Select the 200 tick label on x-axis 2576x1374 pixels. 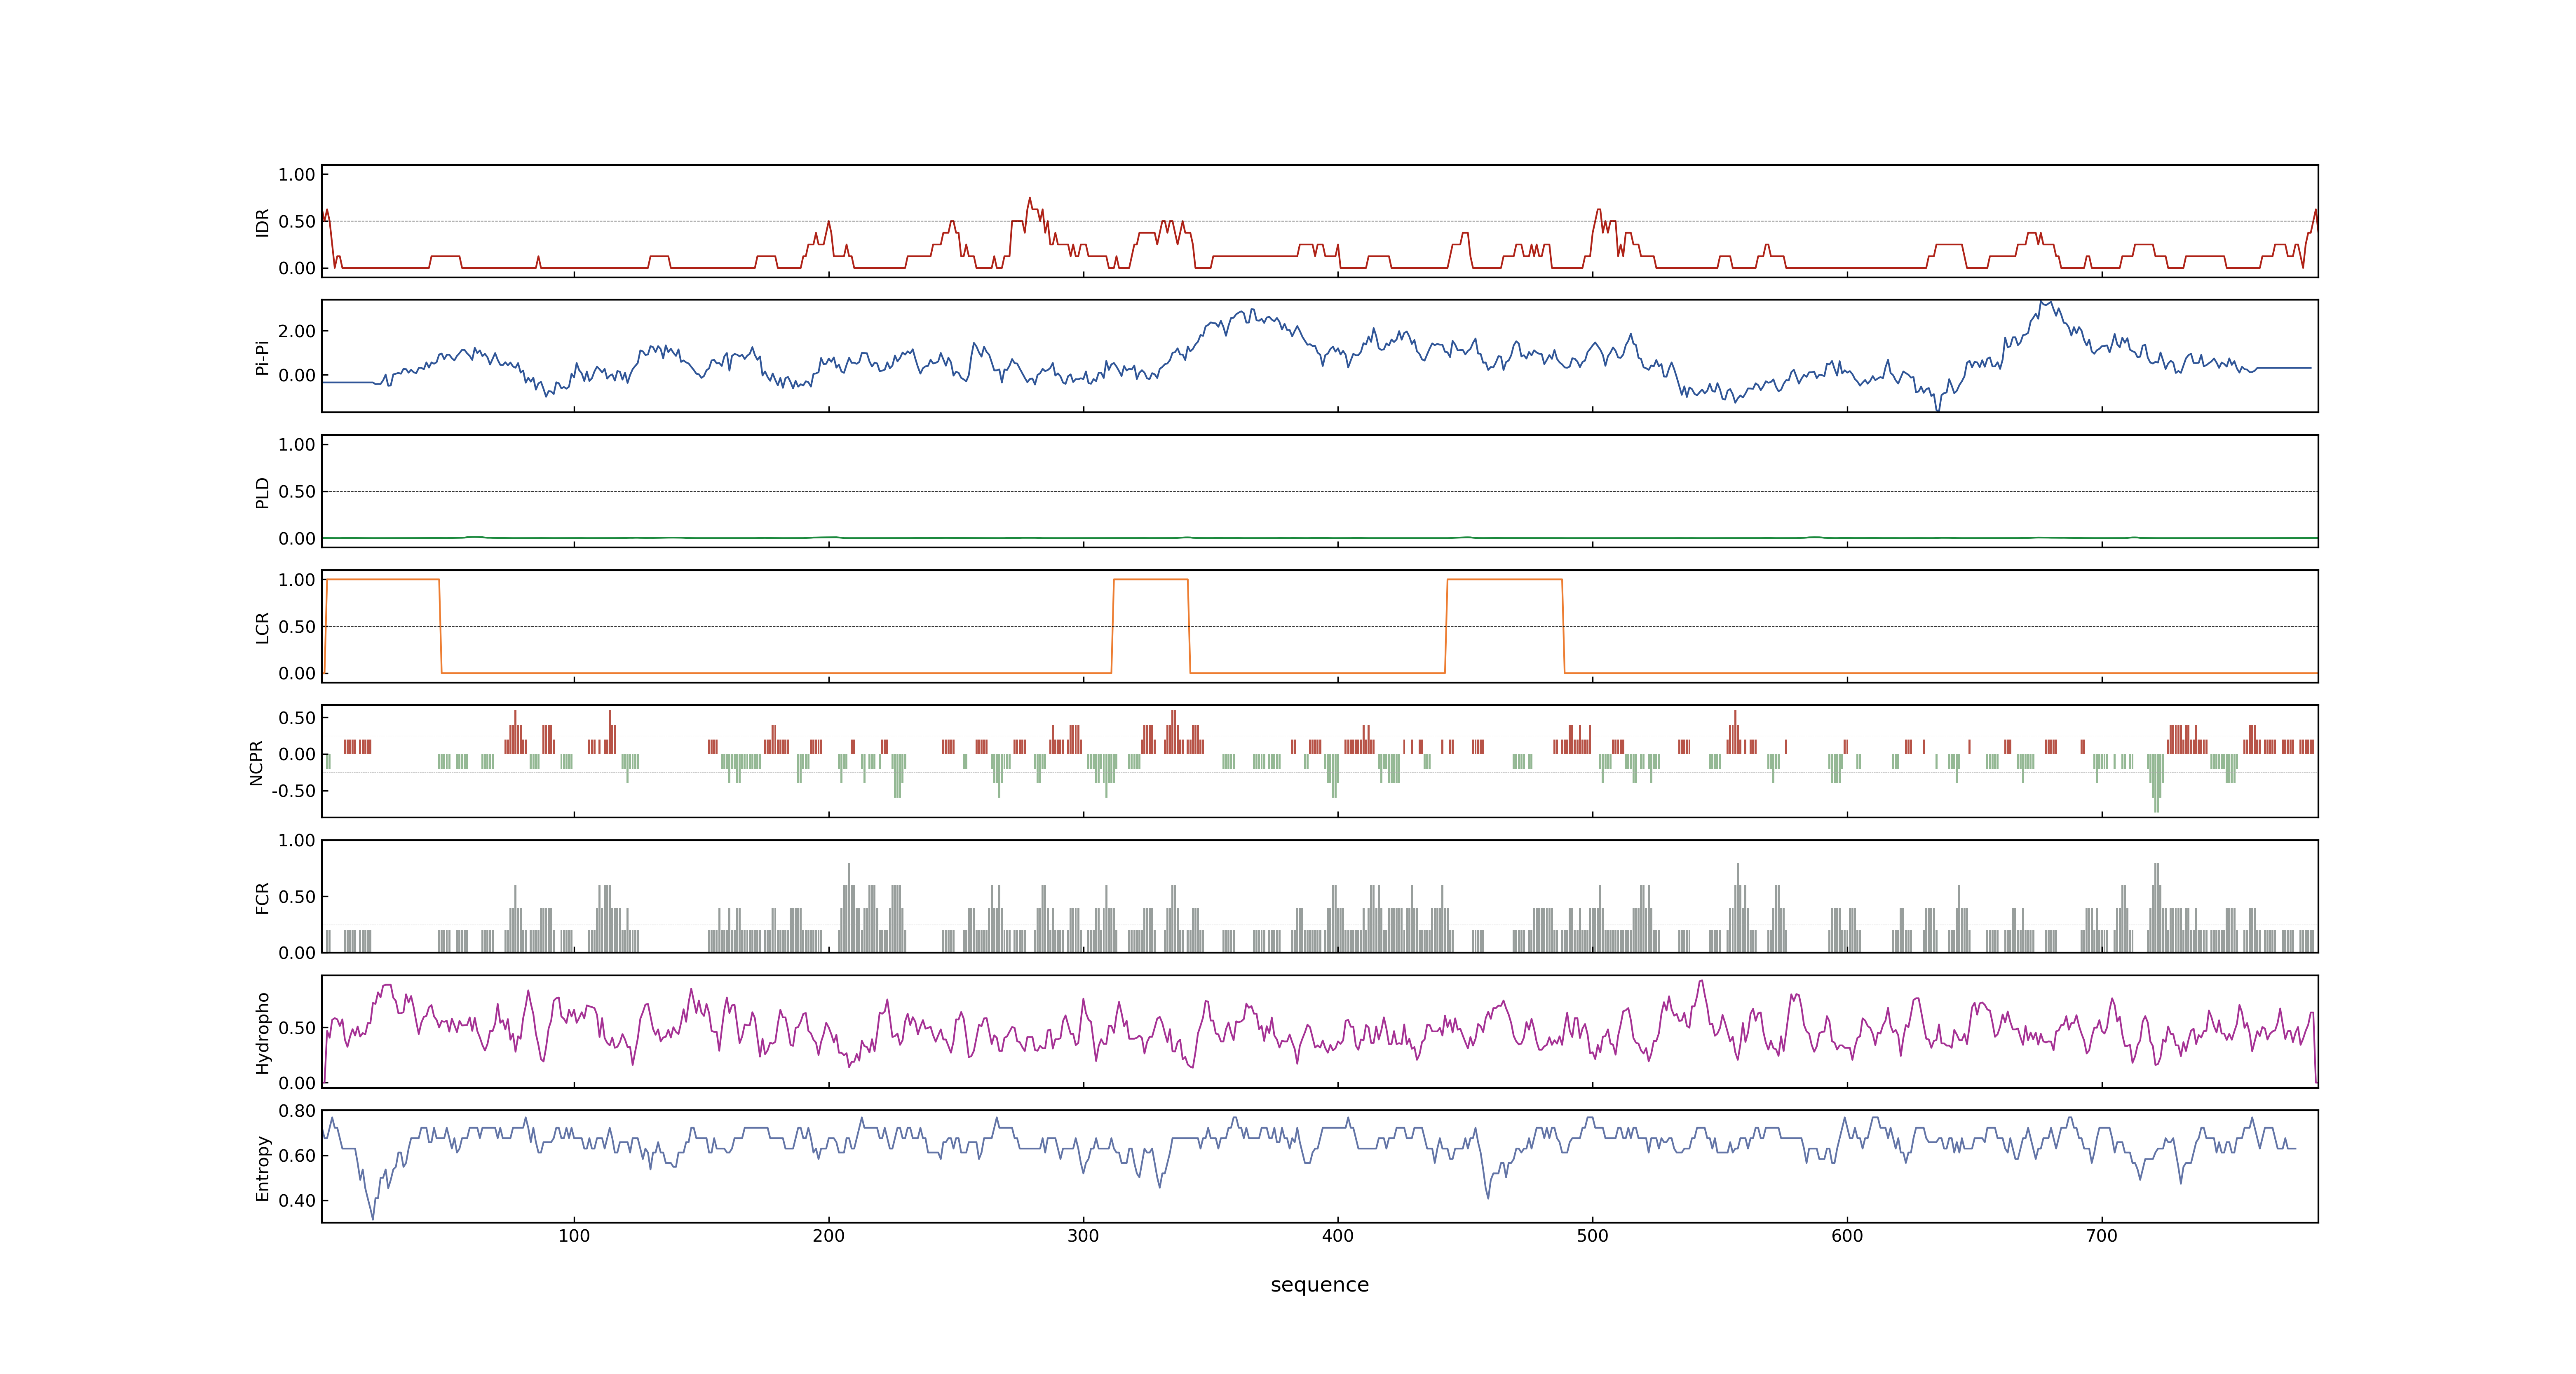(x=829, y=1236)
